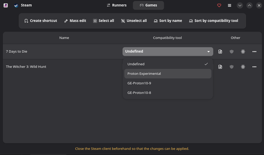Click the Close the Steam client warning text
The width and height of the screenshot is (264, 155).
coord(132,149)
